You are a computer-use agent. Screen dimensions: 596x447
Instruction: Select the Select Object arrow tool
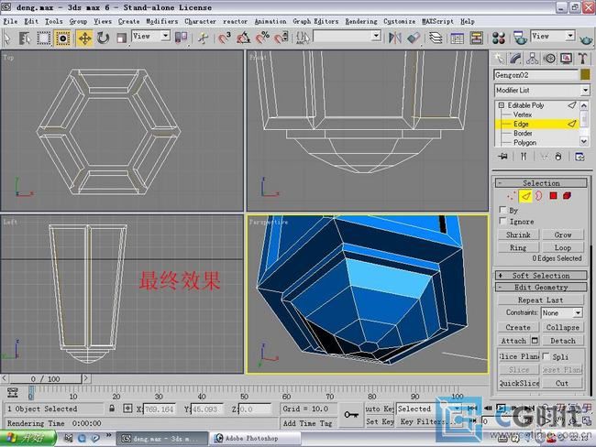click(x=7, y=38)
